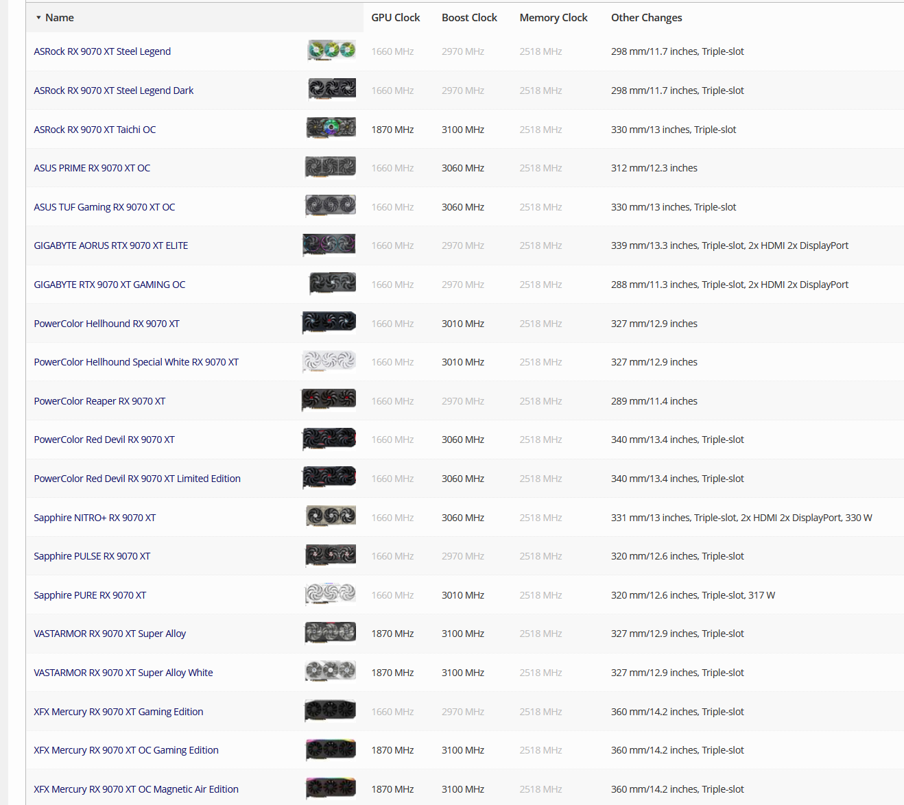904x805 pixels.
Task: Open PowerColor Hellhound RX 9070 XT link
Action: 106,324
